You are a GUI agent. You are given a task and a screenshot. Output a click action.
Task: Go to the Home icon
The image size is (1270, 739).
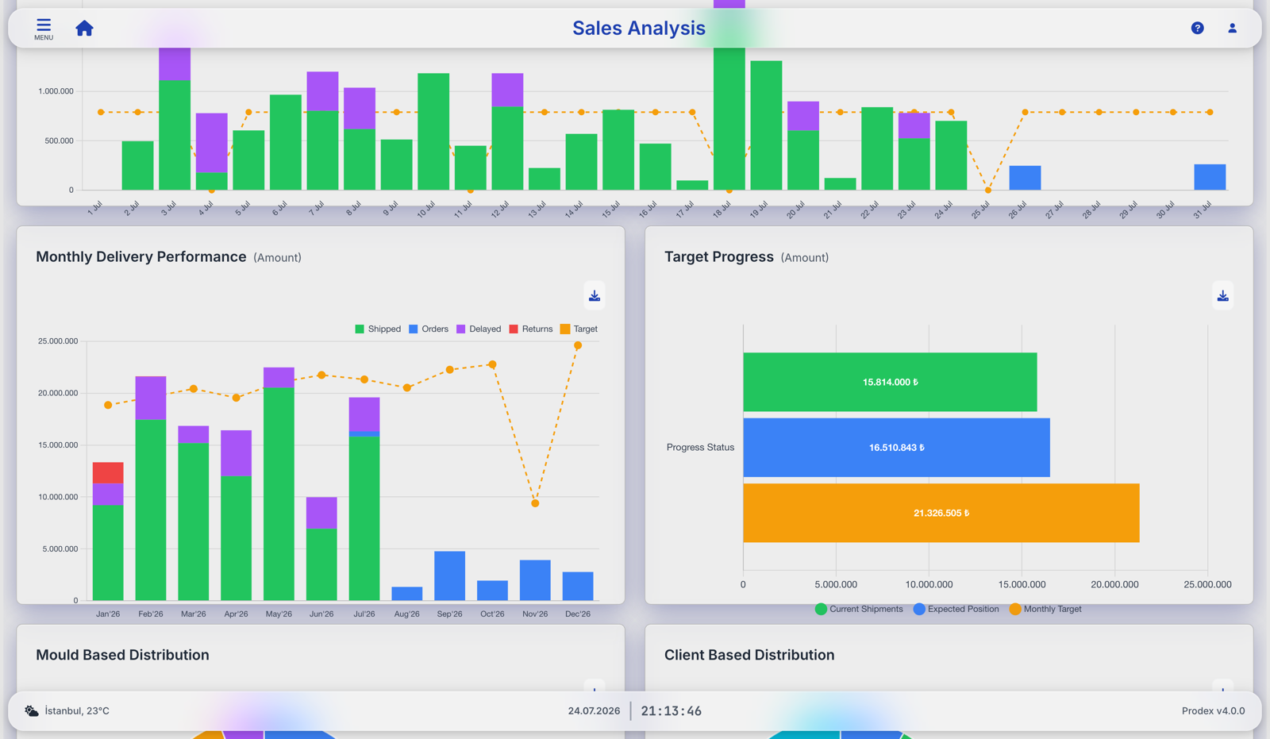[x=84, y=29]
